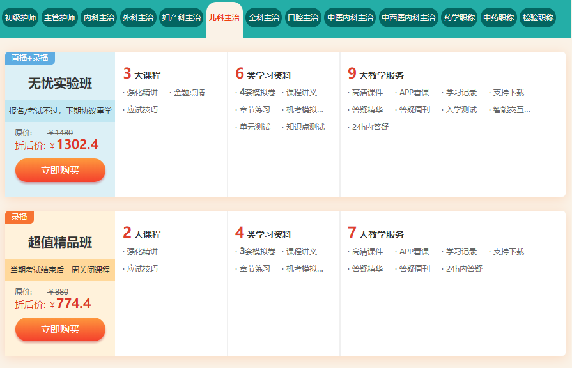Open the 中西医内科主治 tab
Screen dimensions: 572x368
coord(408,18)
